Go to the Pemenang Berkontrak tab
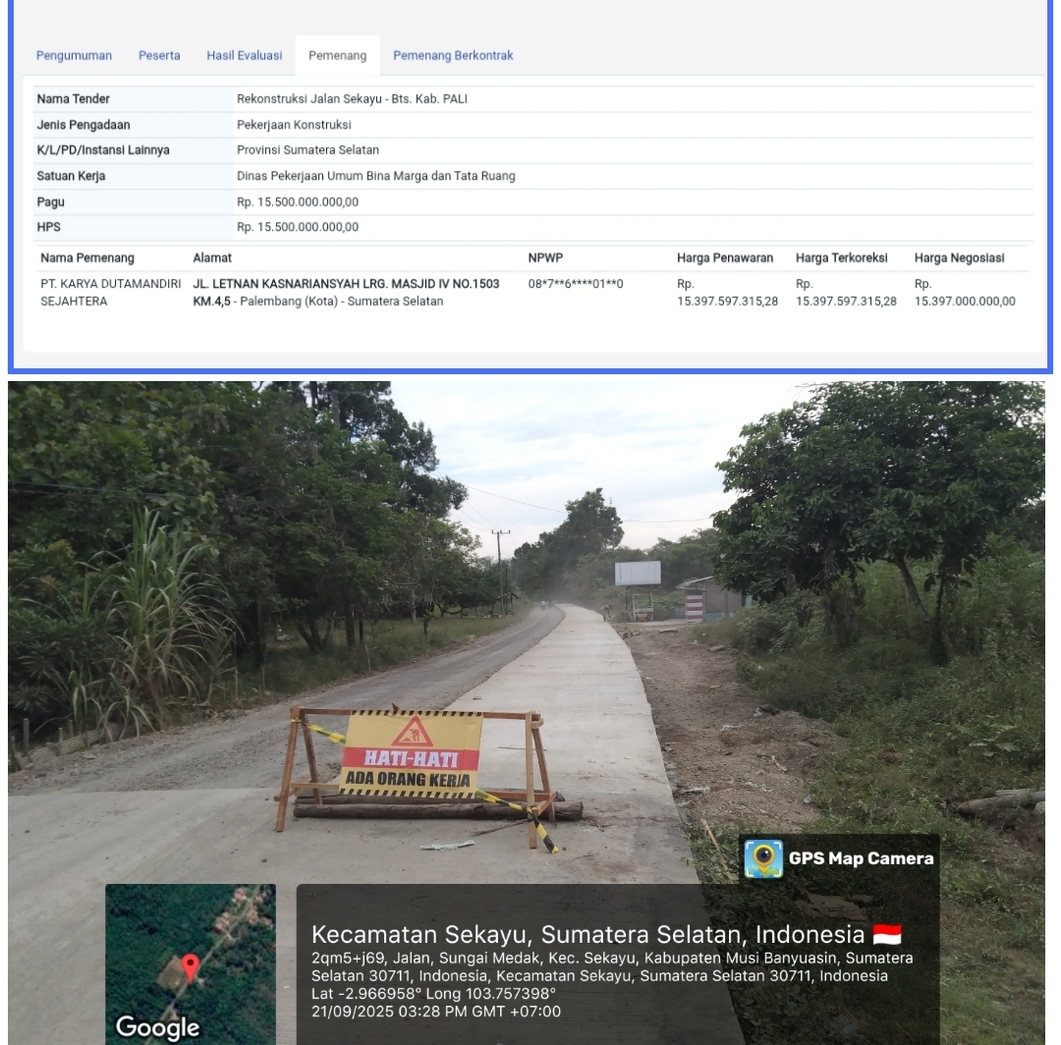Image resolution: width=1061 pixels, height=1045 pixels. pos(453,56)
